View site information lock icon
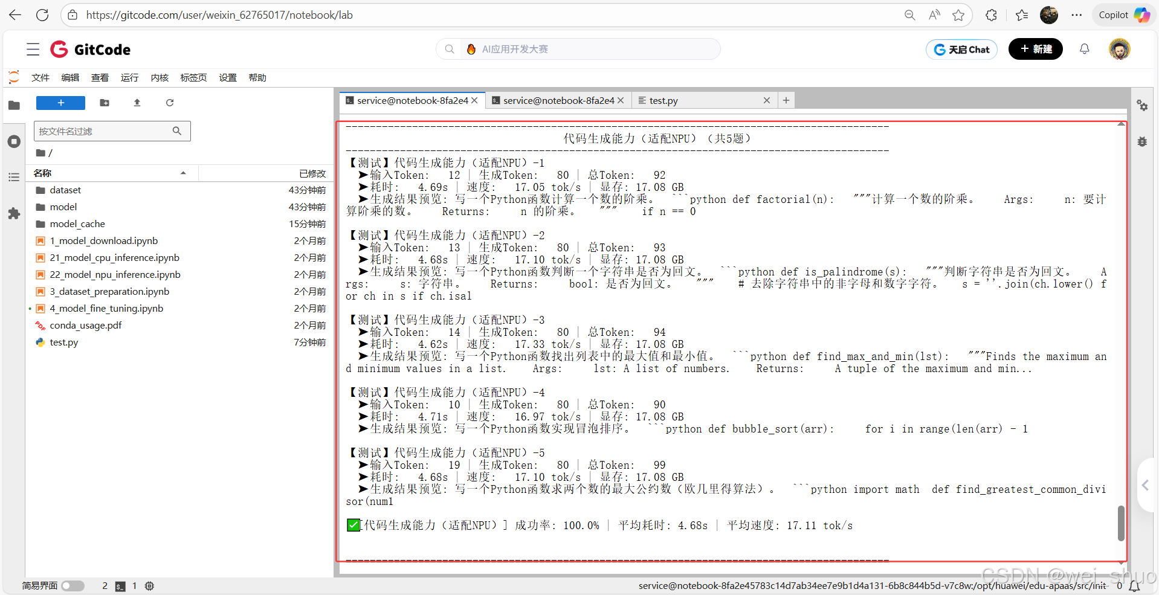 tap(73, 15)
